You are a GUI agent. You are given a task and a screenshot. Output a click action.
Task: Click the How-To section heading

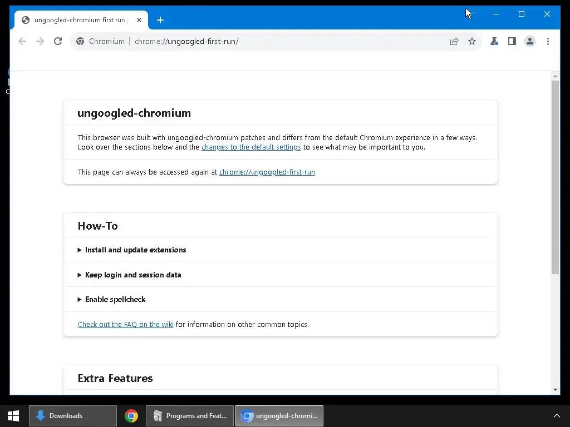pos(98,226)
